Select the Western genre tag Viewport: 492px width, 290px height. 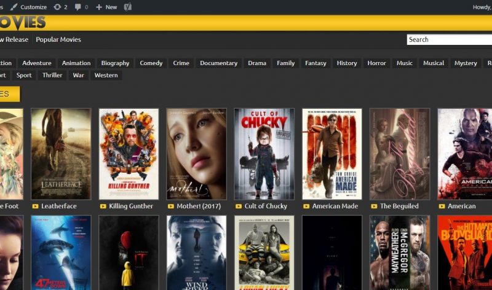click(x=106, y=75)
